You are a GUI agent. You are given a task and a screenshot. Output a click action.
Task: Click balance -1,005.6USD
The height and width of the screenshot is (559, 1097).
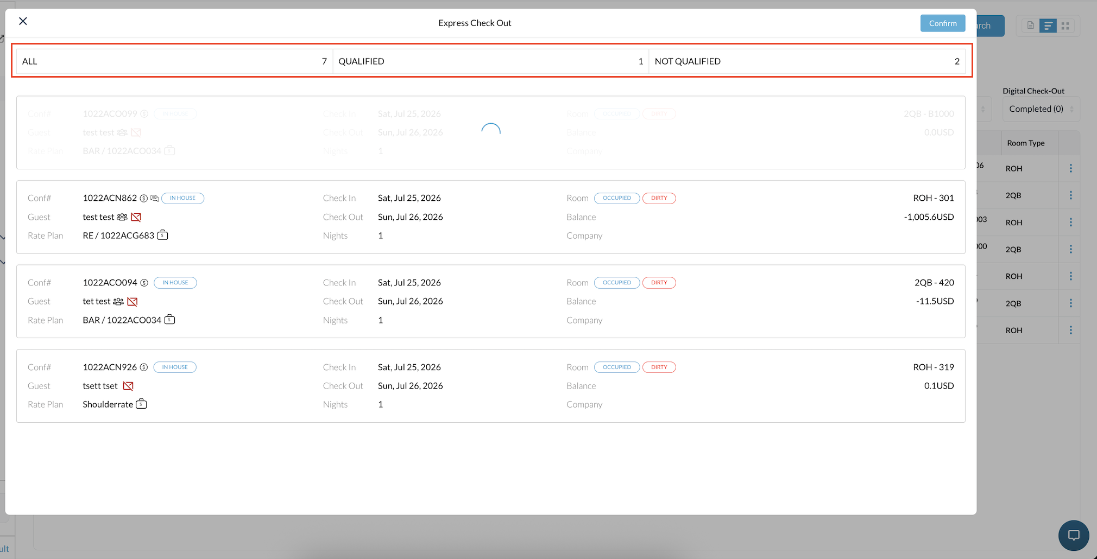click(929, 217)
